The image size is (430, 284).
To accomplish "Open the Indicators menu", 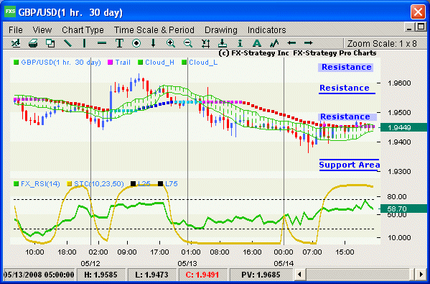I will pos(267,29).
